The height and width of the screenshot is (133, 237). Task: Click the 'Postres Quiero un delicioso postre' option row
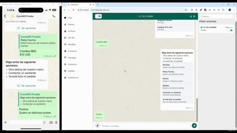(x=177, y=80)
